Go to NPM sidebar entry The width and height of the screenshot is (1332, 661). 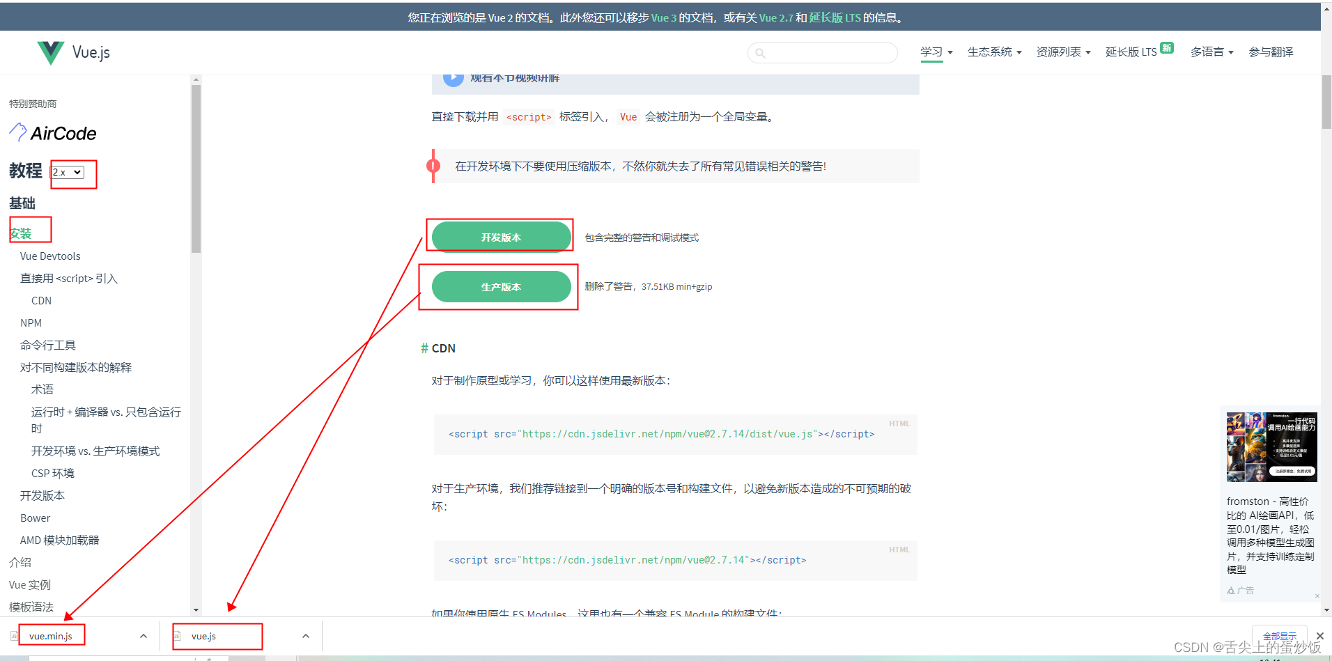(31, 323)
